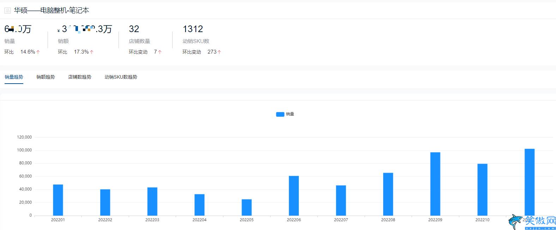Viewport: 556px width, 230px height.
Task: Click the x-axis label 202206
Action: 294,220
